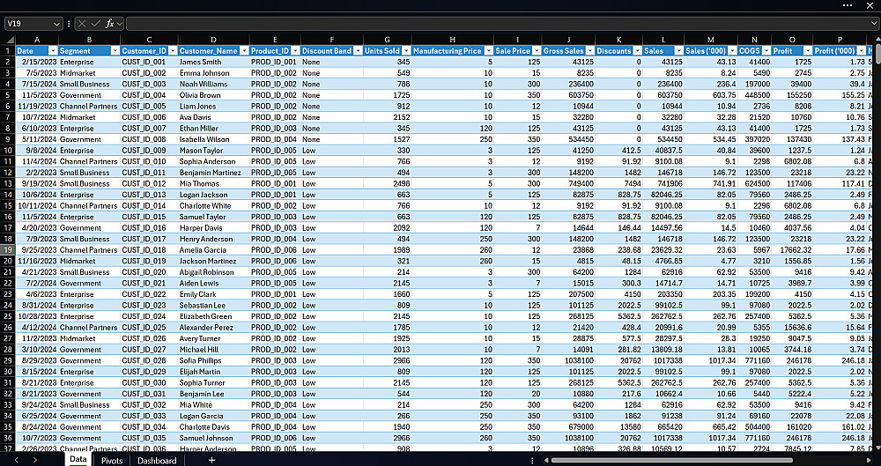Open the Profit ('000) filter dropdown
The width and height of the screenshot is (881, 466).
862,50
